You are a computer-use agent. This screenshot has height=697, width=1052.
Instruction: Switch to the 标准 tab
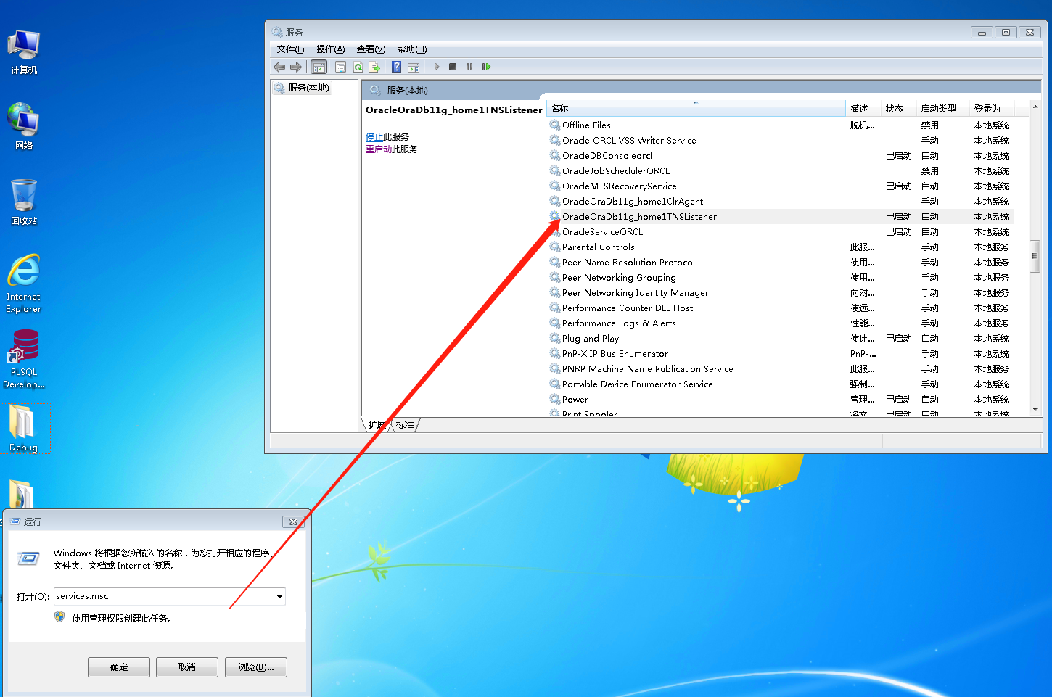[405, 425]
